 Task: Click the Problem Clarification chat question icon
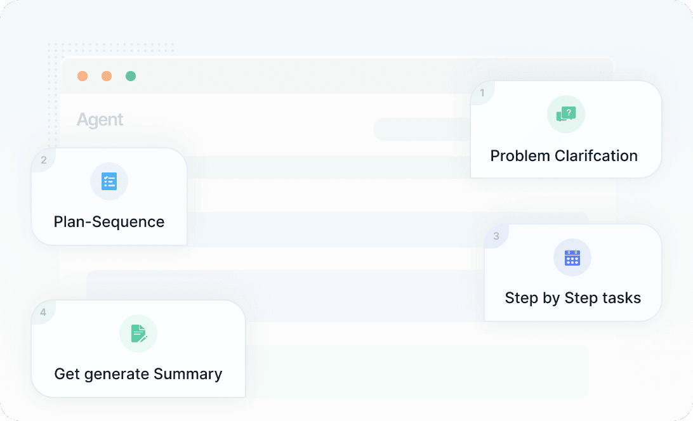click(565, 114)
